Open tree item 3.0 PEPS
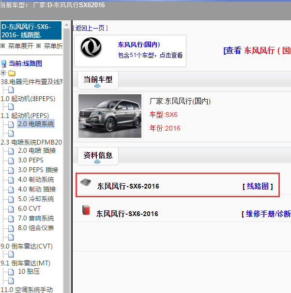 point(31,161)
